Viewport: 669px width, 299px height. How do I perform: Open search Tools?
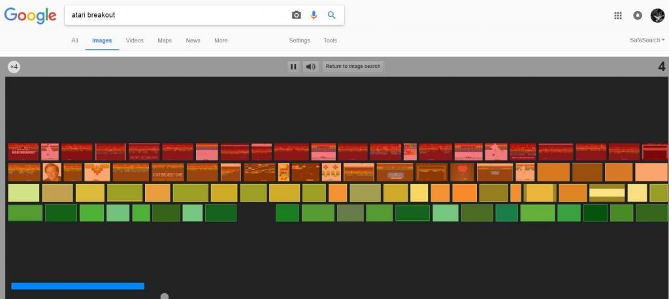(x=330, y=40)
